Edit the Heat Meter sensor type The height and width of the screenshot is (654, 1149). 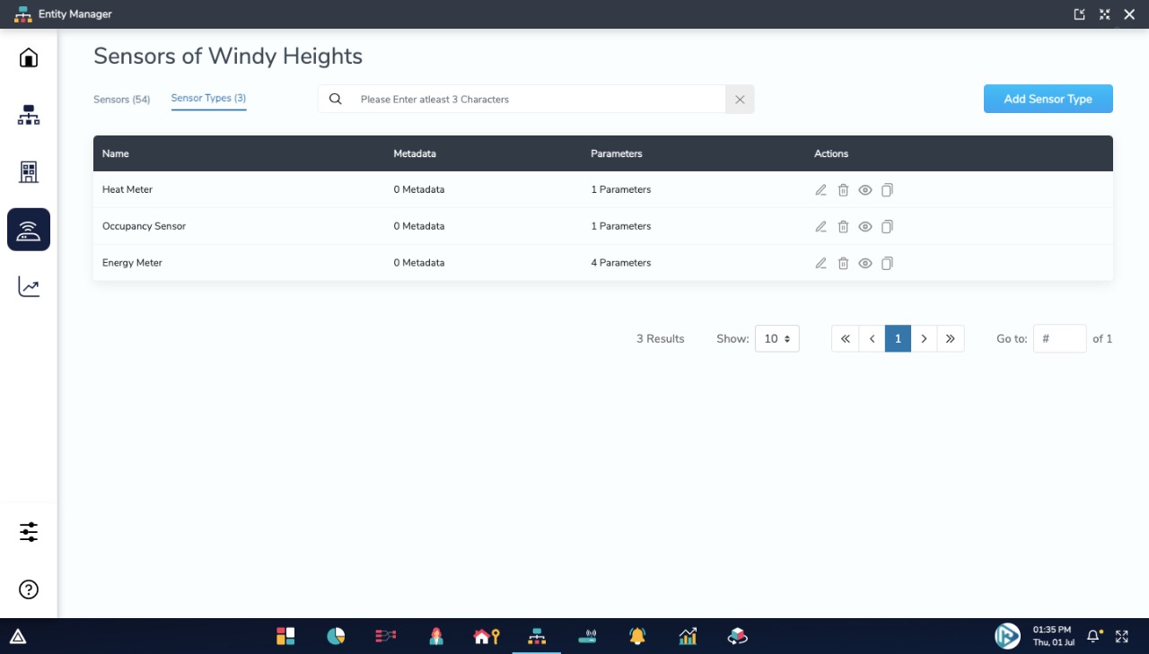pyautogui.click(x=820, y=190)
